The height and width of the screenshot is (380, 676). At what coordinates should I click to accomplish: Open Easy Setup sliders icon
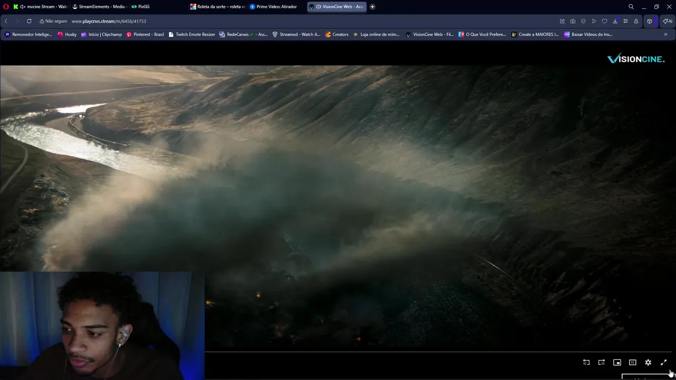(626, 21)
